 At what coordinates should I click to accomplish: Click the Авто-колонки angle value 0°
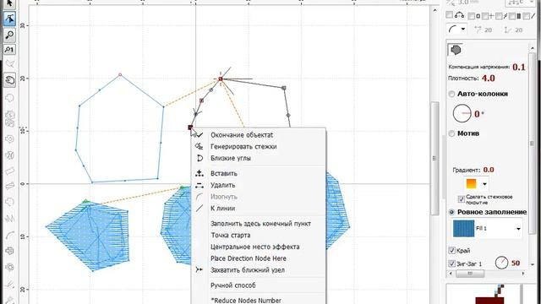[479, 114]
